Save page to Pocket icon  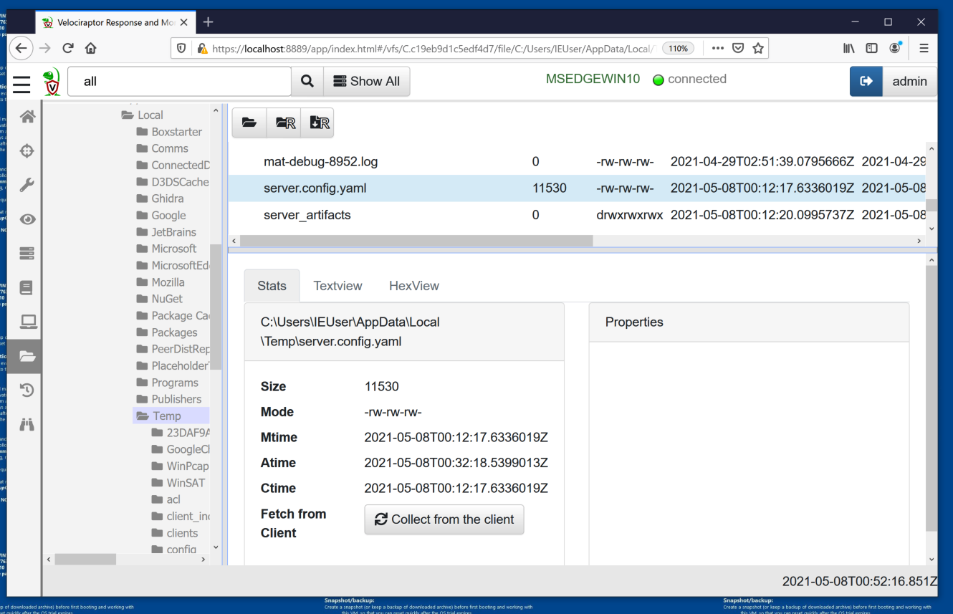pos(738,49)
